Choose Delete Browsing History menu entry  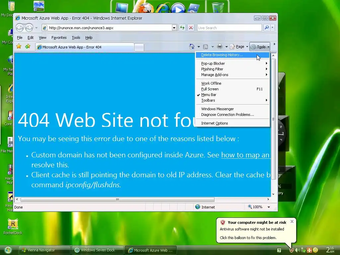tap(232, 55)
